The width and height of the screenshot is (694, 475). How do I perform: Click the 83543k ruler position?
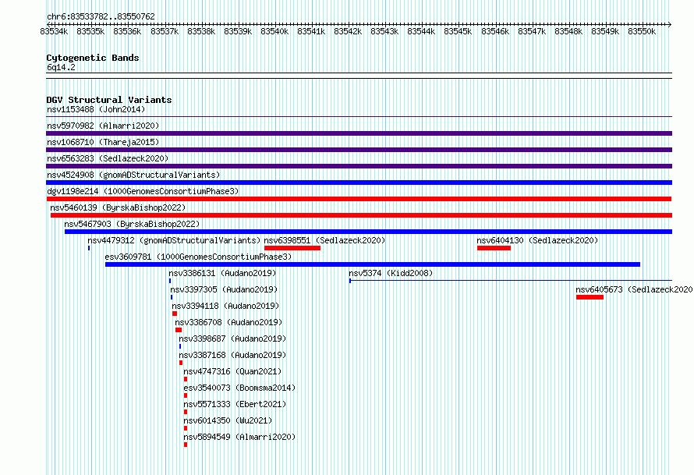click(x=384, y=31)
